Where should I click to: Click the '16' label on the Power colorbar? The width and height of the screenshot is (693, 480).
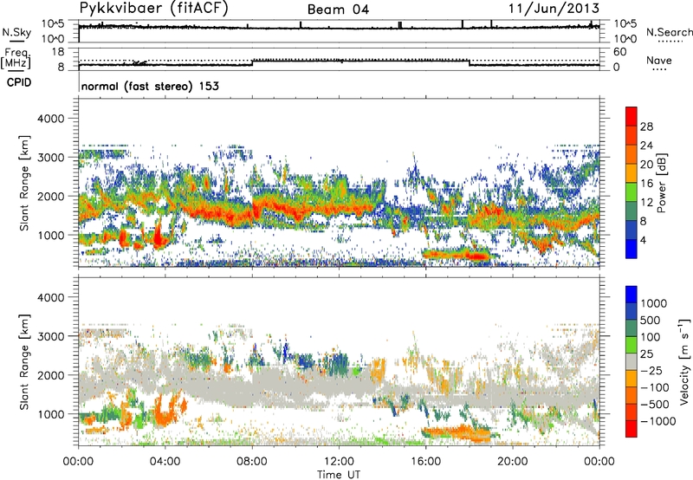point(646,184)
